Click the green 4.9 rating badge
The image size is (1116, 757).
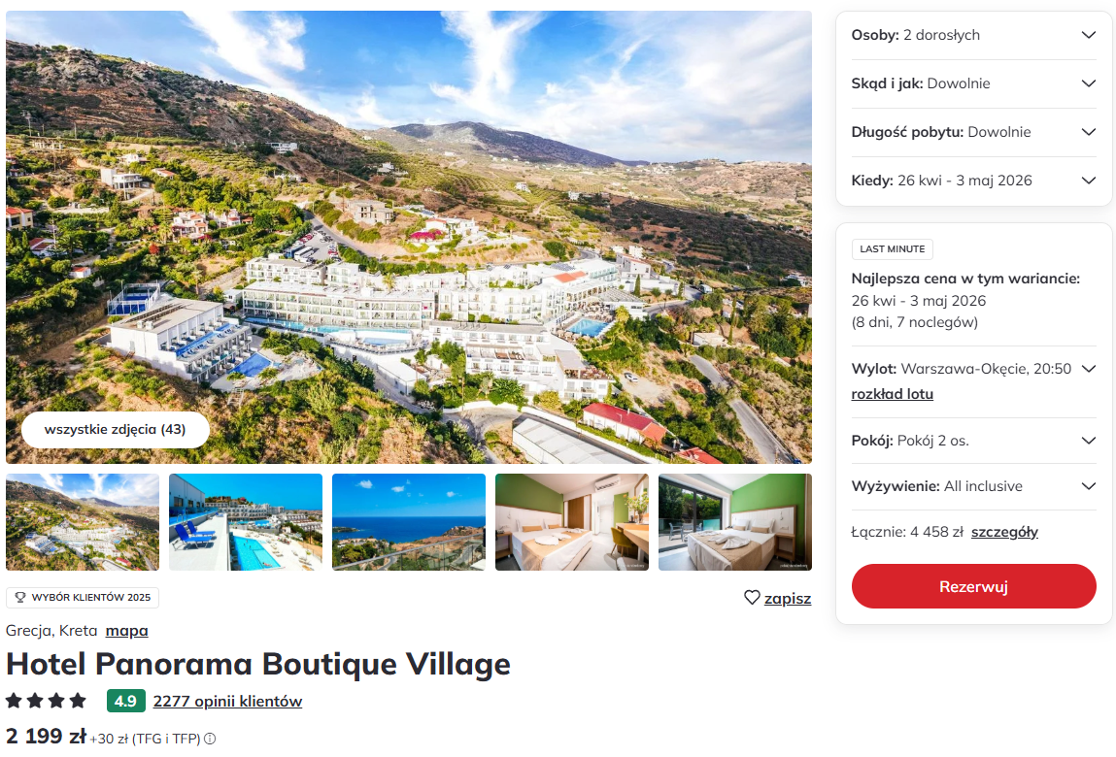click(125, 701)
